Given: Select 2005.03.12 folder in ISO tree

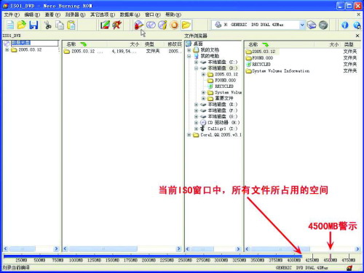Looking at the screenshot, I should click(x=30, y=49).
